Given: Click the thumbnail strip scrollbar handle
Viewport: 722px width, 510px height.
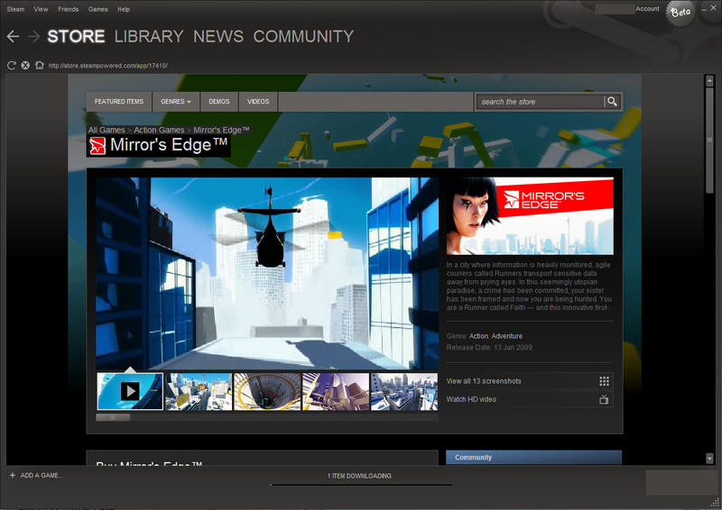Looking at the screenshot, I should click(x=113, y=417).
